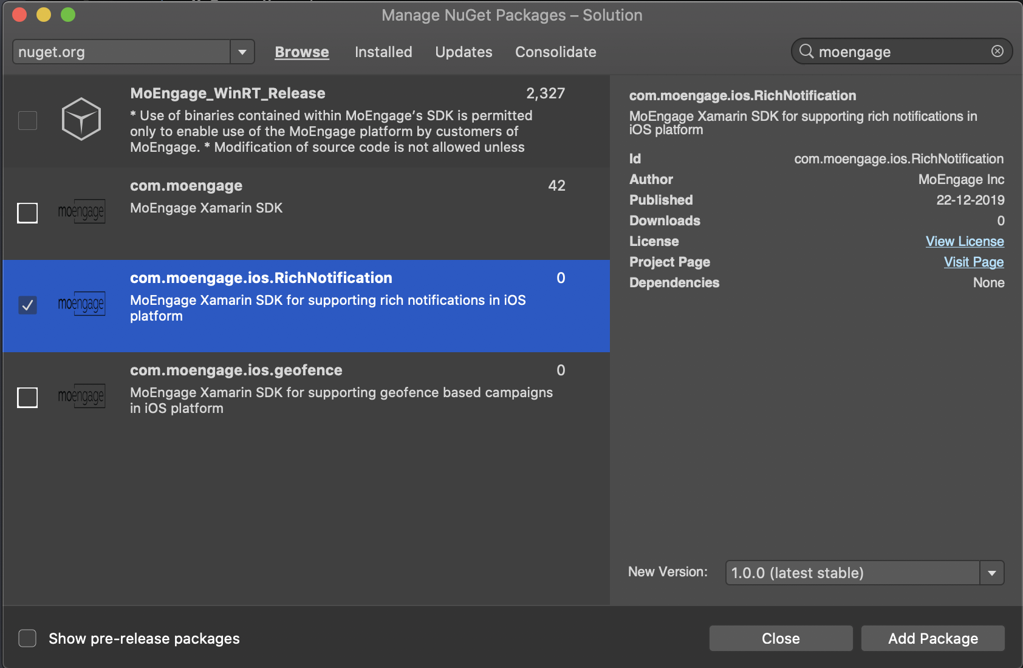The height and width of the screenshot is (668, 1023).
Task: Select the MoEngage_WinRT_Release package title
Action: point(228,93)
